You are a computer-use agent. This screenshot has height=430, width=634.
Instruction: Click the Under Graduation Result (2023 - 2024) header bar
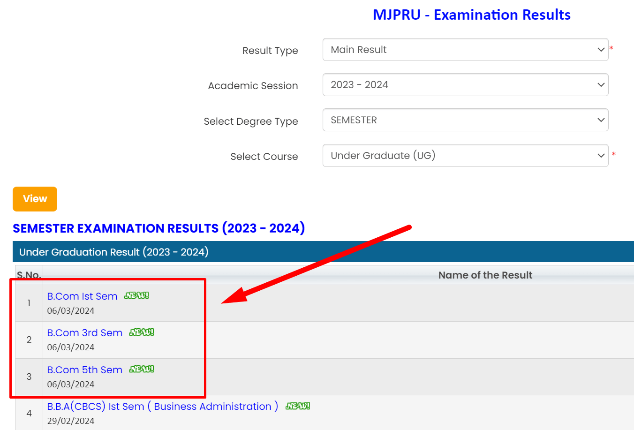323,252
